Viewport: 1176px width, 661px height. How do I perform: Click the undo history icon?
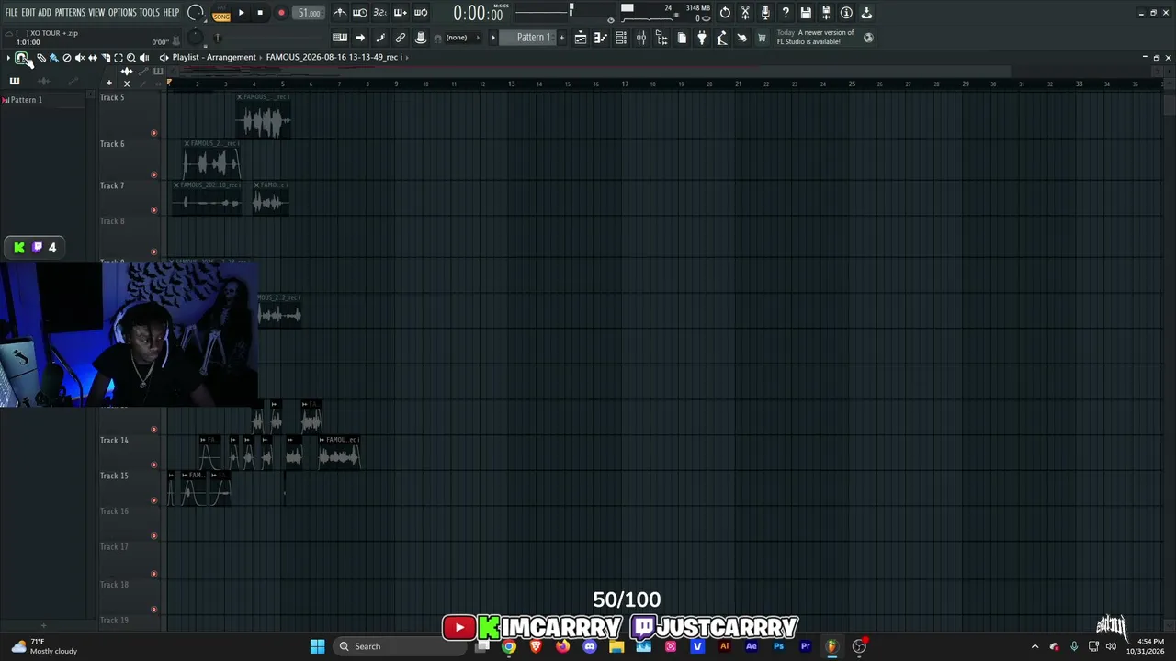(x=725, y=13)
